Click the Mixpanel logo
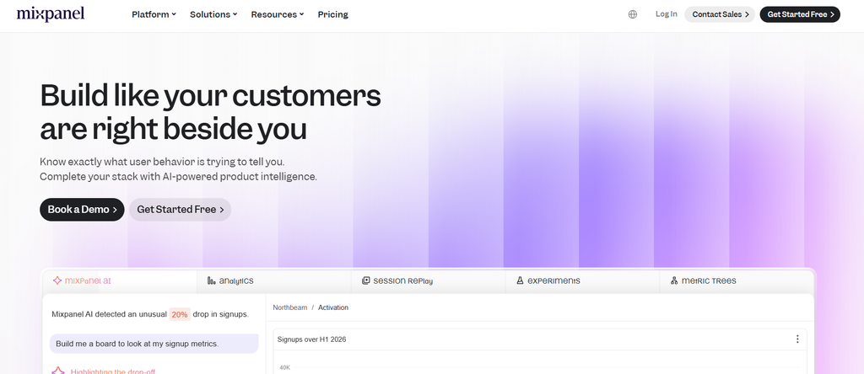Image resolution: width=864 pixels, height=374 pixels. pyautogui.click(x=50, y=13)
